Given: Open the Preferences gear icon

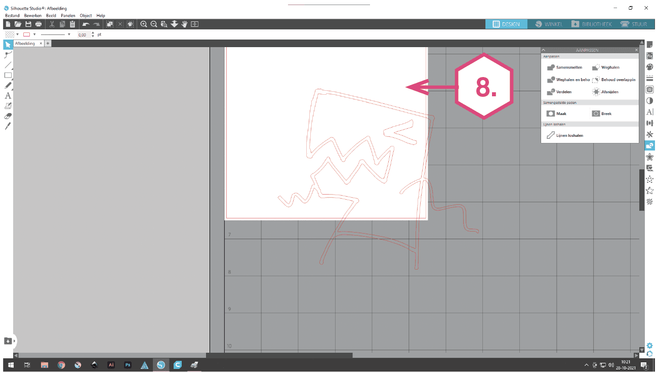Looking at the screenshot, I should [x=649, y=345].
